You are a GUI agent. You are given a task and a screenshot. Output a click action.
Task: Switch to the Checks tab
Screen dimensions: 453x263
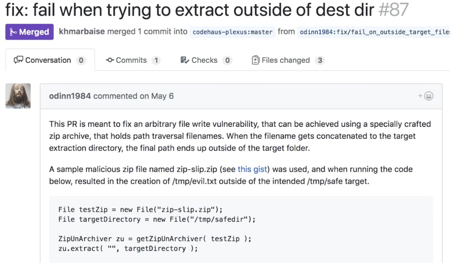coord(206,60)
